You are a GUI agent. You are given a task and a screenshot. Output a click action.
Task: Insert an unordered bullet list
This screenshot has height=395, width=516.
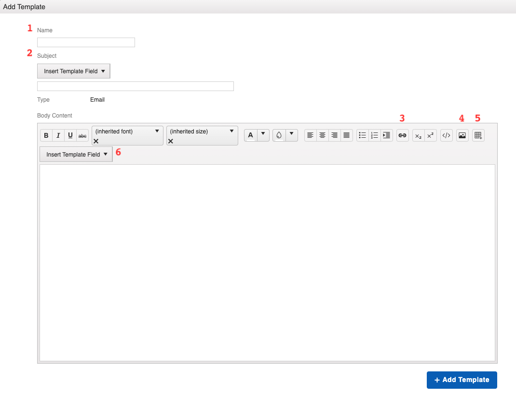(363, 135)
